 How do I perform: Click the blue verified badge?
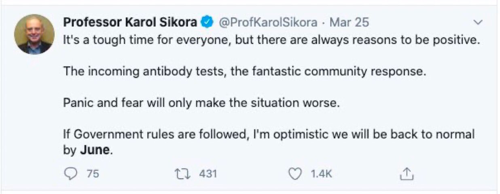(207, 23)
